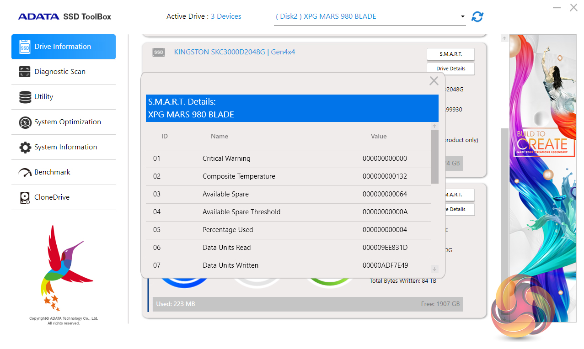Click the Value column header

(379, 136)
